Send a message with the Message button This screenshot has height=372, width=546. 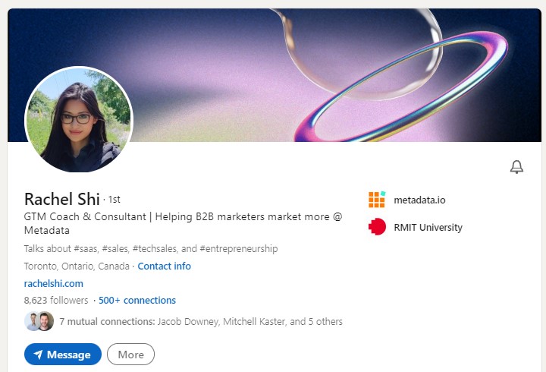(63, 355)
